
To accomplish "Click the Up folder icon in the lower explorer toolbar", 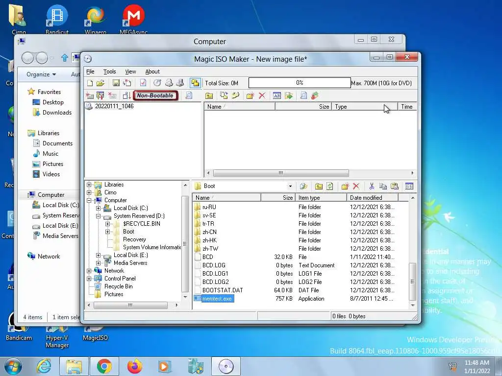I will click(x=319, y=186).
